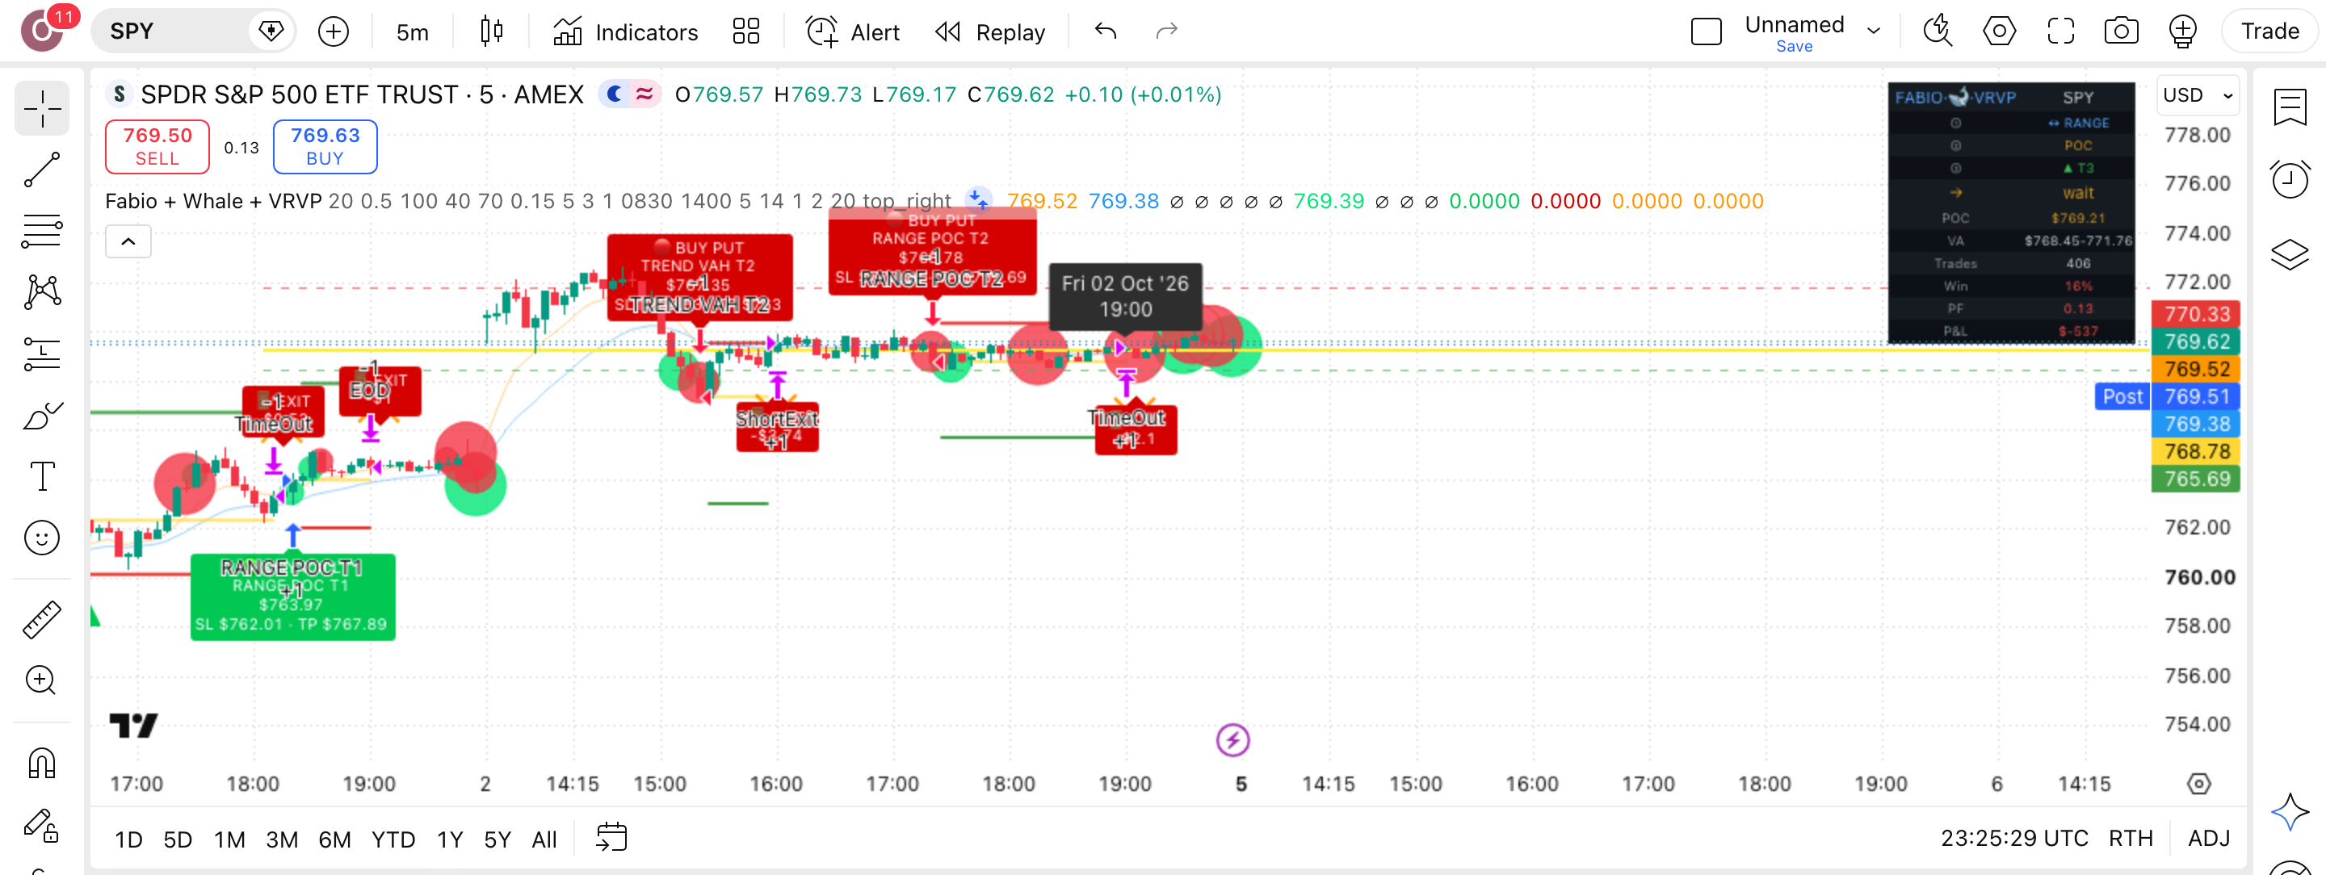Select the trend line drawing tool
The image size is (2326, 875).
tap(41, 169)
